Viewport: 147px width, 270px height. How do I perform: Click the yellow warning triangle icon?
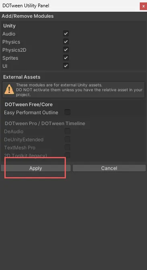9,90
